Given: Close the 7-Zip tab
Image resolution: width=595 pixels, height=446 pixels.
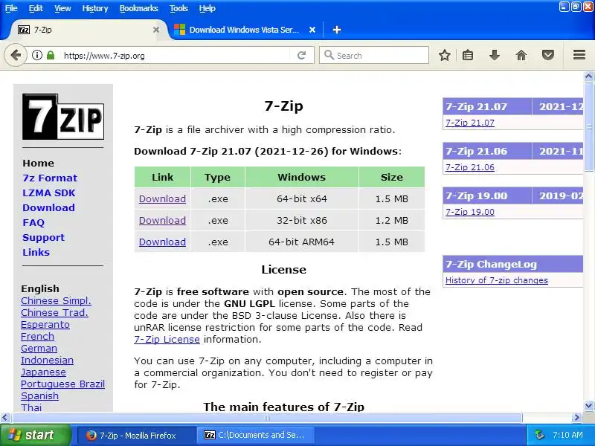Looking at the screenshot, I should click(x=156, y=30).
